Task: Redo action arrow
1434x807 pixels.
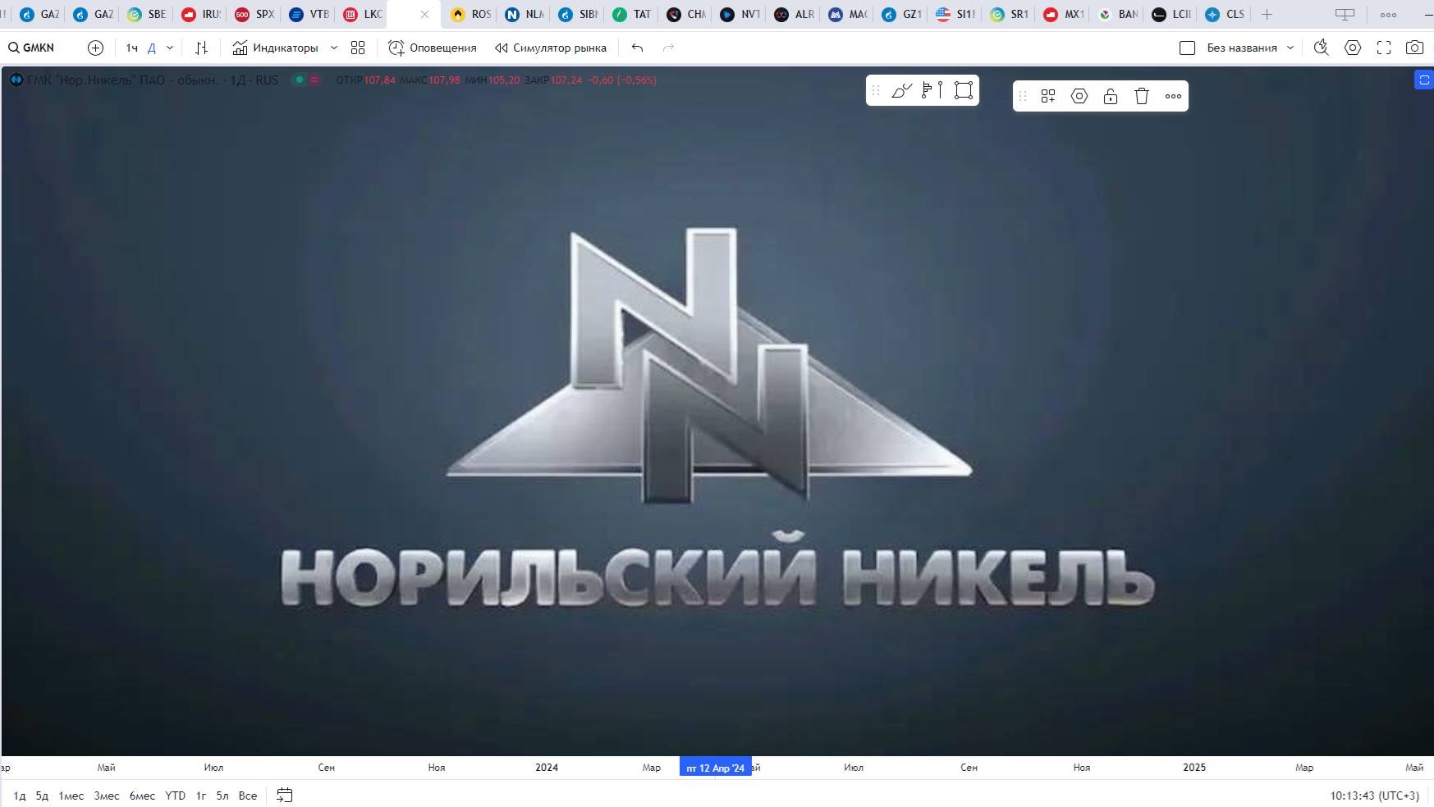Action: [668, 48]
